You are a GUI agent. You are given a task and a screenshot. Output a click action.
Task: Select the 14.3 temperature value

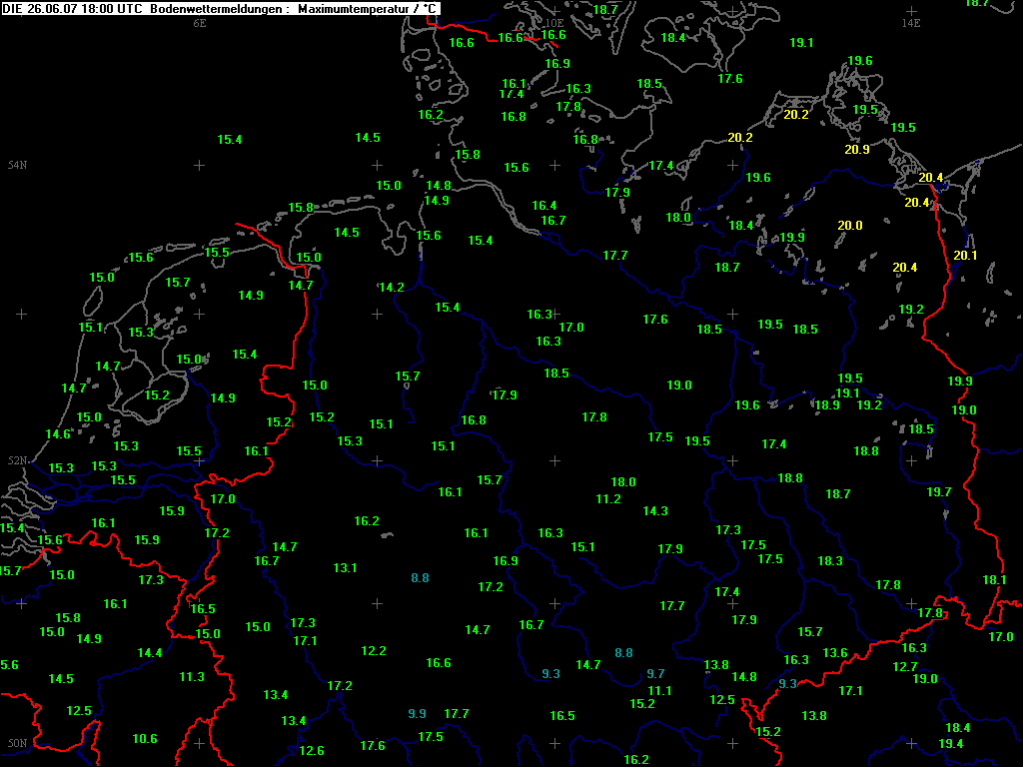(x=654, y=511)
